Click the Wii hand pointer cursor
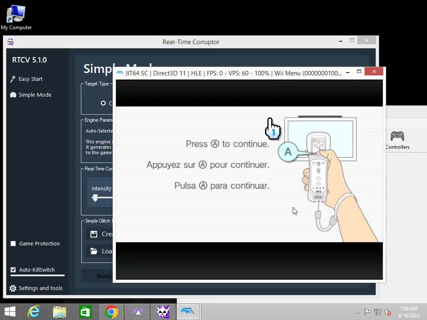The image size is (427, 320). coord(273,129)
